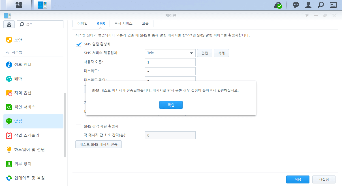Open 작업 스케줄러 in sidebar

(27, 136)
